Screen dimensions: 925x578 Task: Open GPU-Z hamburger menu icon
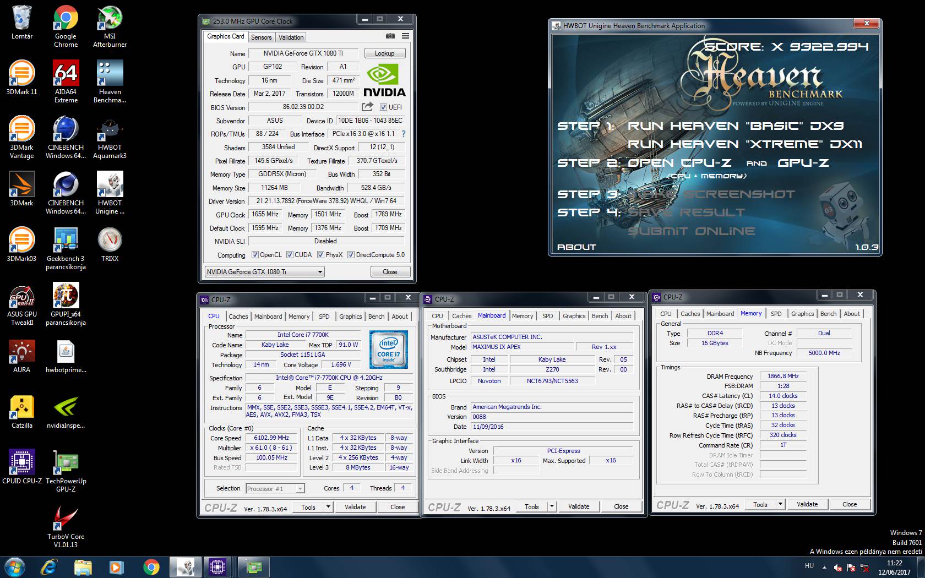(405, 36)
